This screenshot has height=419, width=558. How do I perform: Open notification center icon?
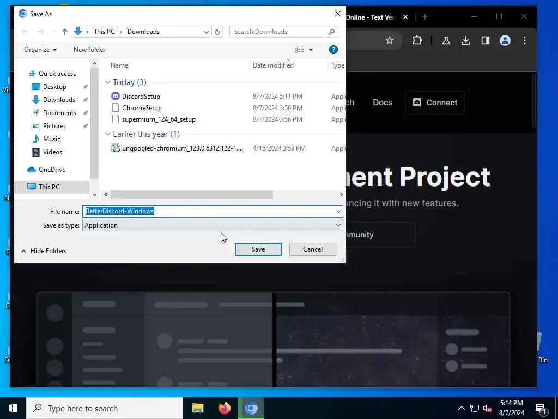click(x=541, y=409)
